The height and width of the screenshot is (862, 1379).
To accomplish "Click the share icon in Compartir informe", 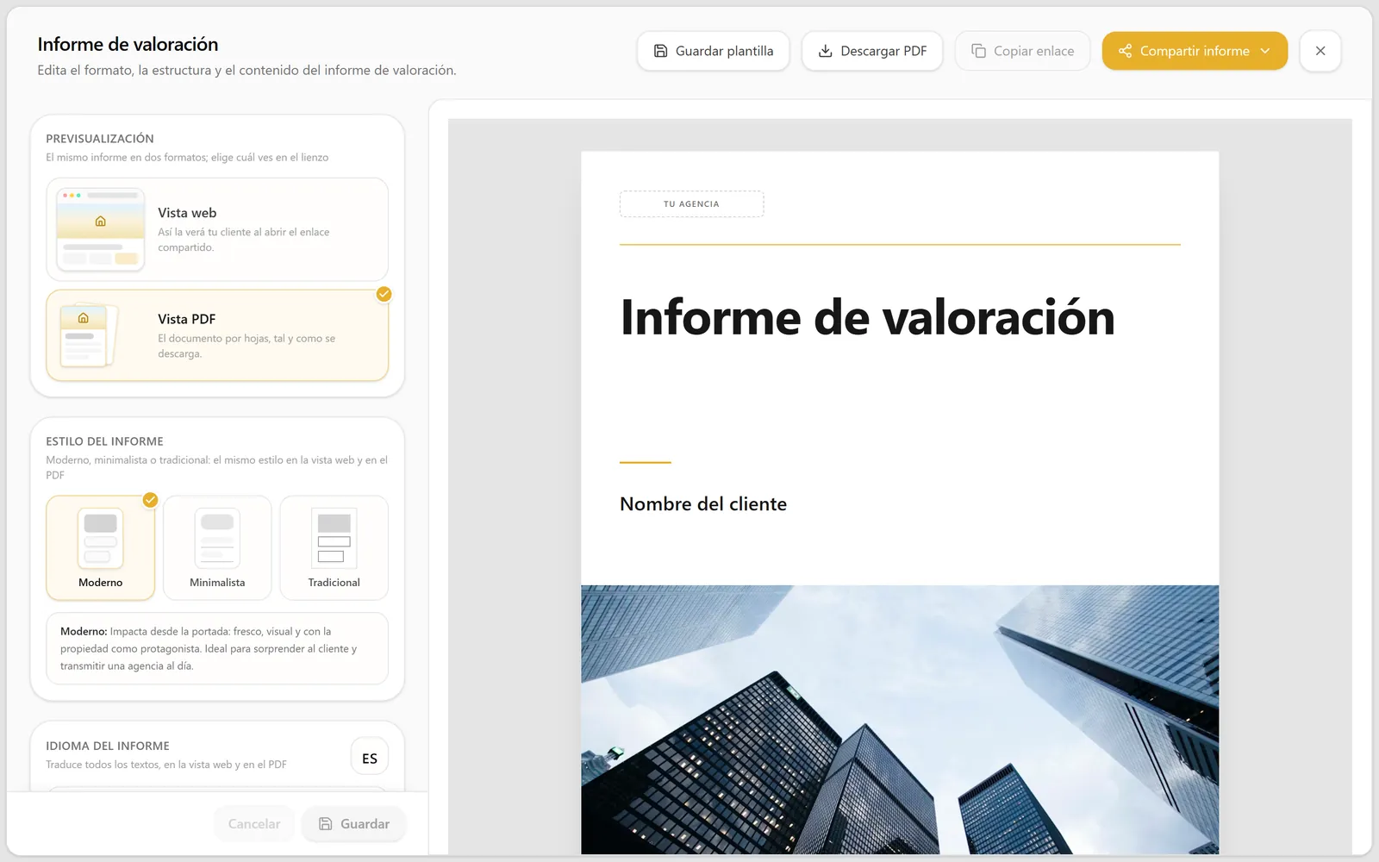I will [1125, 51].
